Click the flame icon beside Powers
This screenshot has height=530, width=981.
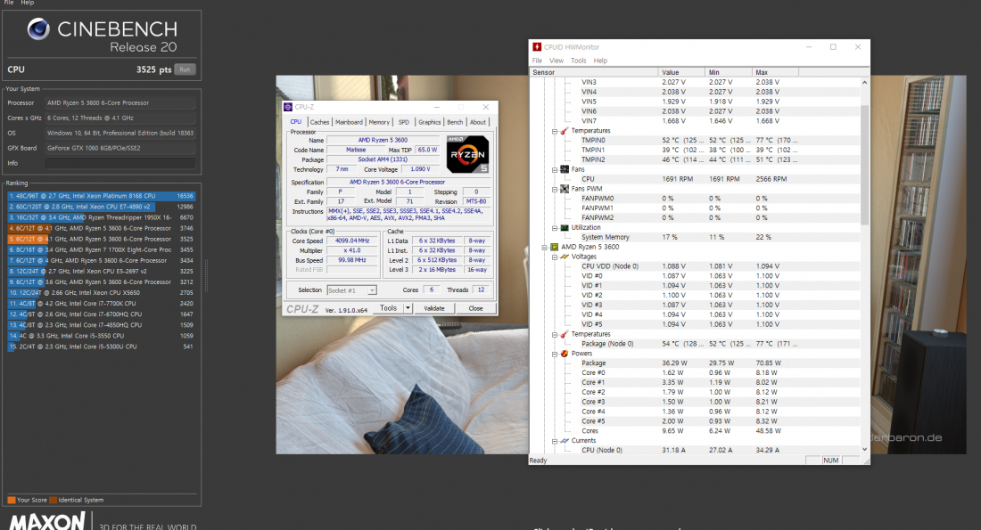tap(563, 354)
